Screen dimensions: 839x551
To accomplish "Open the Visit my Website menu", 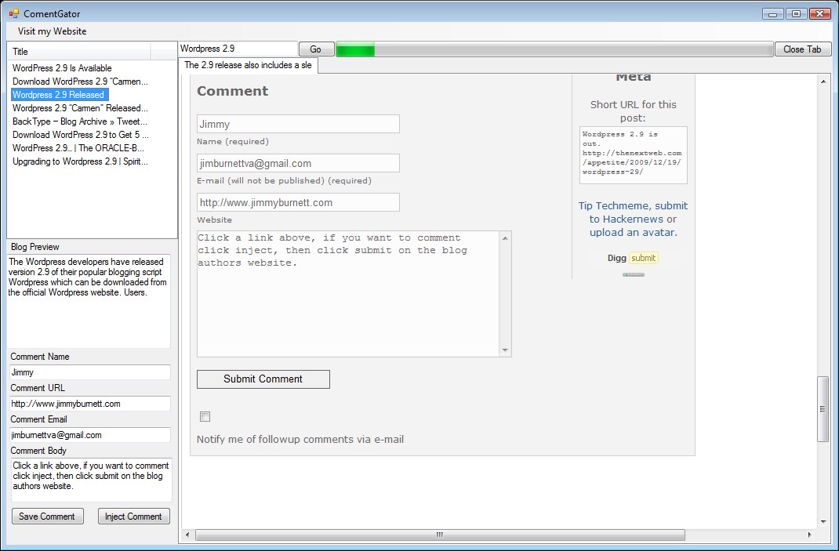I will pos(52,31).
